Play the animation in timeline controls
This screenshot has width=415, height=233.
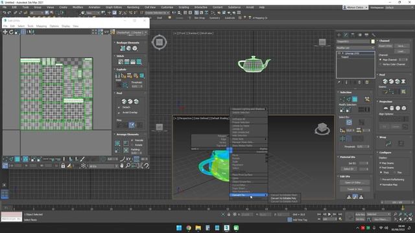click(329, 214)
